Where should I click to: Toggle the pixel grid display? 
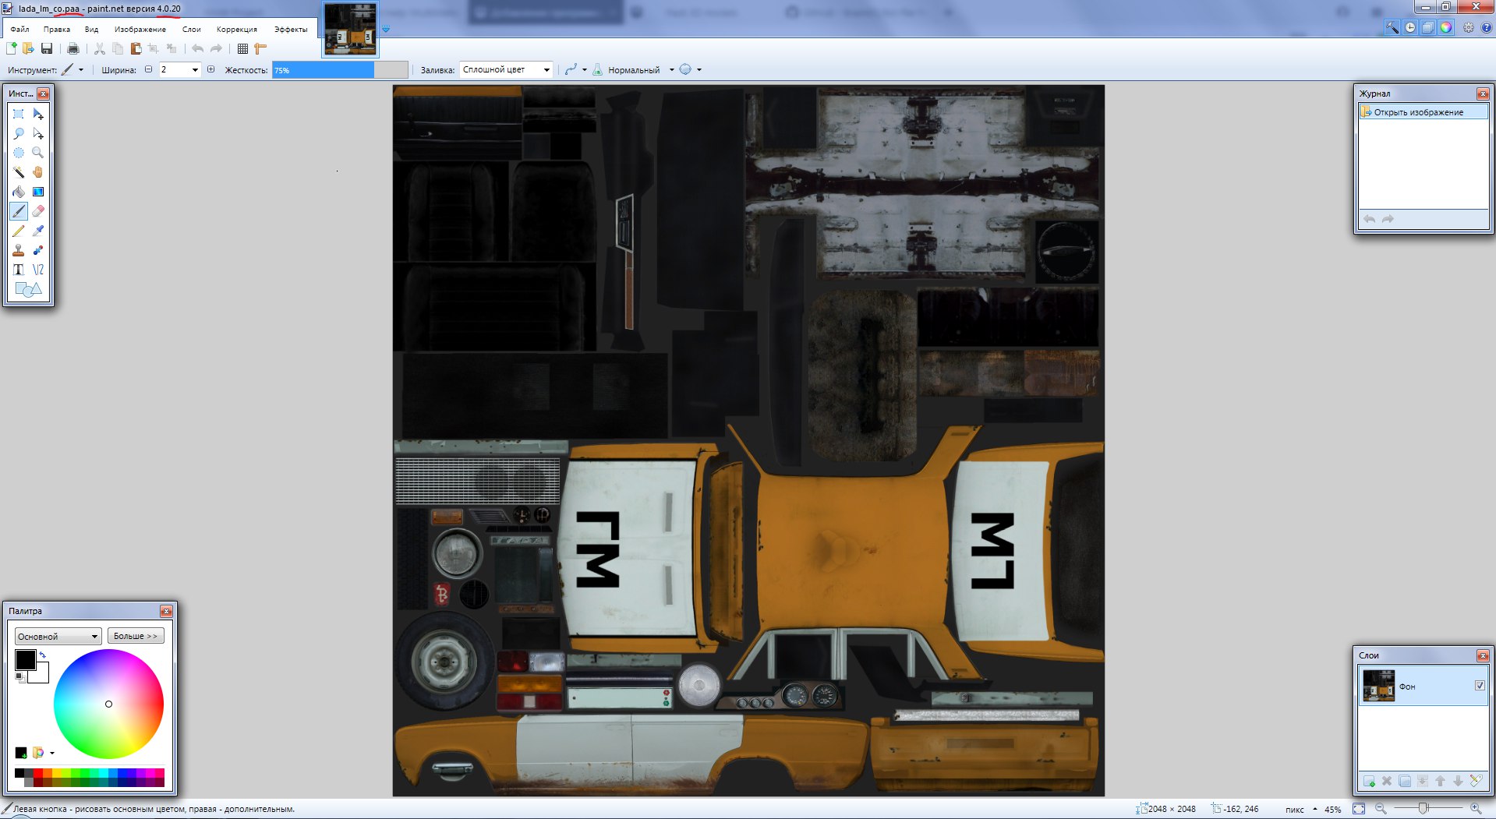[242, 48]
